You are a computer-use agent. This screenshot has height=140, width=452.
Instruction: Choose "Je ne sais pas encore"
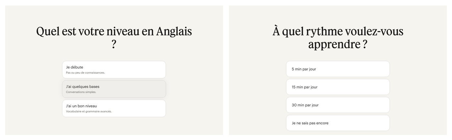[338, 123]
